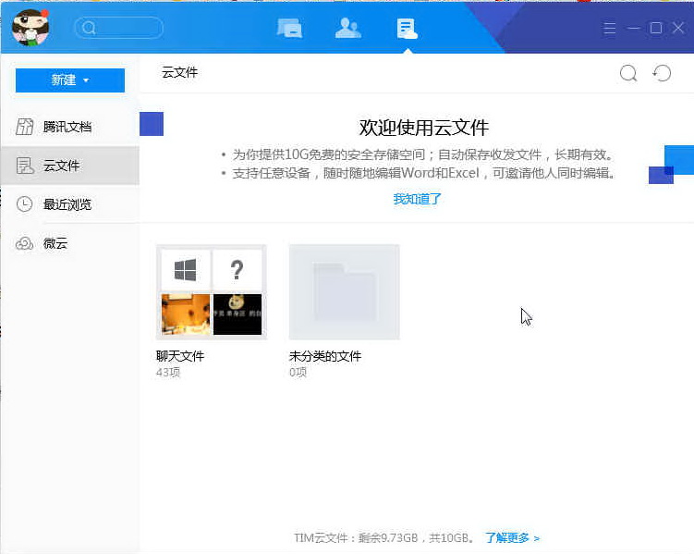Open the 未分类的文件 folder thumbnail
This screenshot has width=694, height=554.
point(345,292)
